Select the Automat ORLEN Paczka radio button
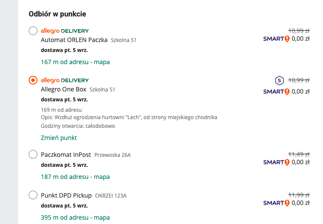 point(33,31)
